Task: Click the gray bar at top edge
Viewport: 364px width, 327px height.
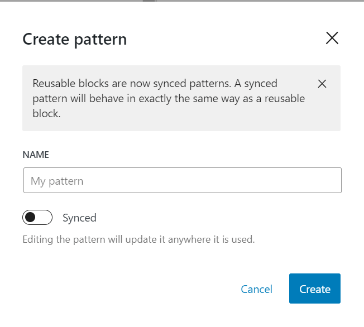Action: pyautogui.click(x=182, y=1)
